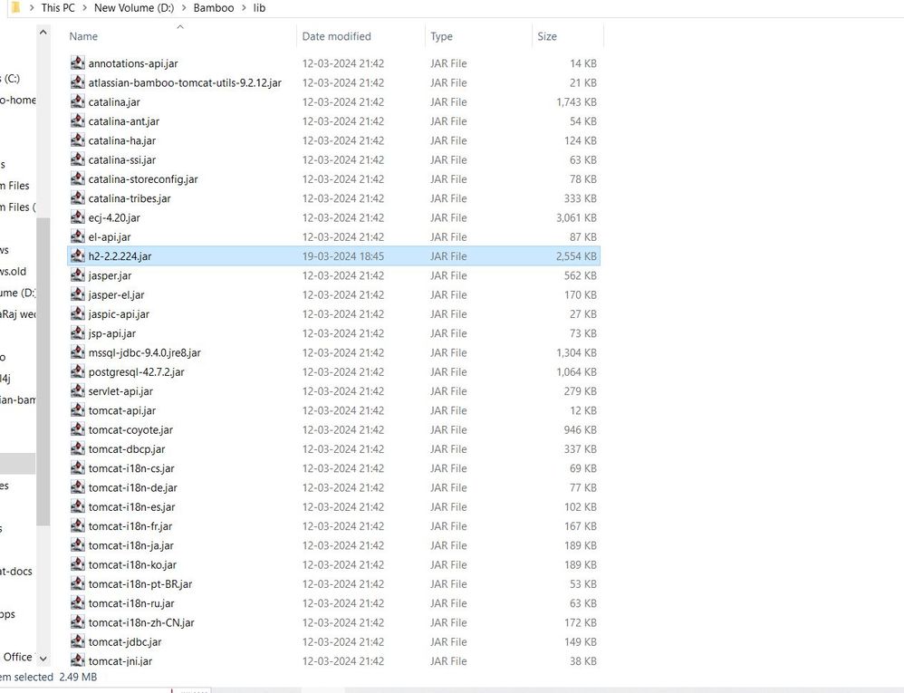This screenshot has height=693, width=904.
Task: Click the ecj-4.20.jar file icon
Action: [77, 217]
